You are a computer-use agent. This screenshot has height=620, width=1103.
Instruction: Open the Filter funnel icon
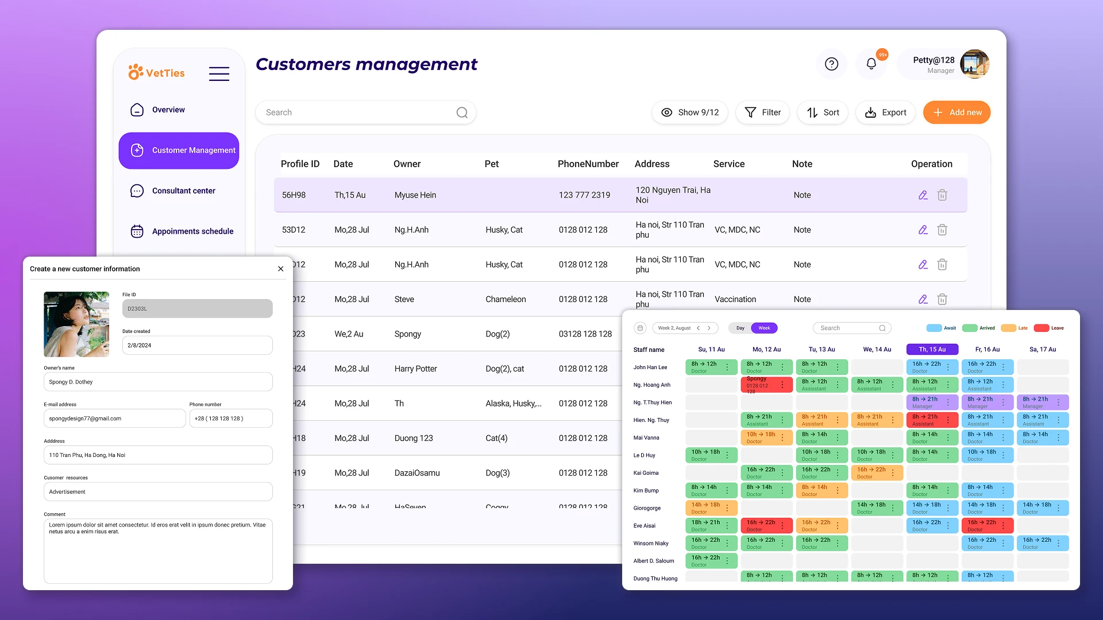[751, 112]
